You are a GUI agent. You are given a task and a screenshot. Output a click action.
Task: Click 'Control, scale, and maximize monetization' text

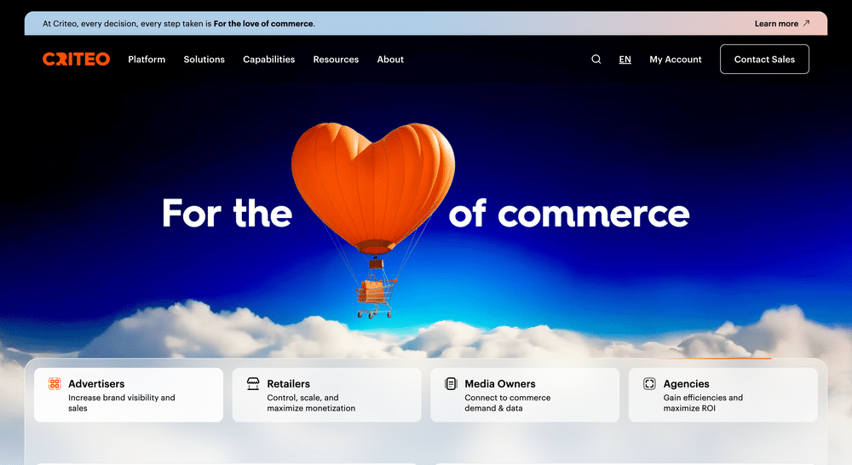[x=311, y=403]
